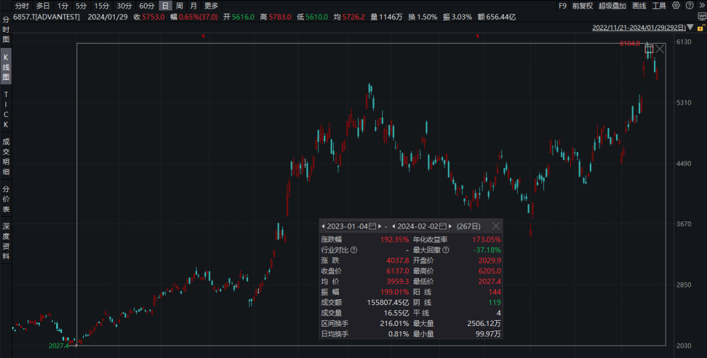The height and width of the screenshot is (358, 707).
Task: Step the end date back one day
Action: click(393, 225)
